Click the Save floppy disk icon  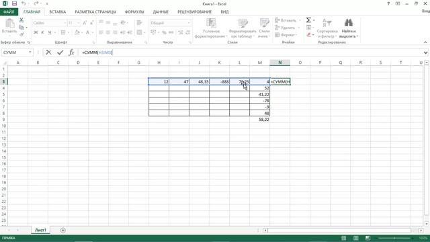point(14,3)
